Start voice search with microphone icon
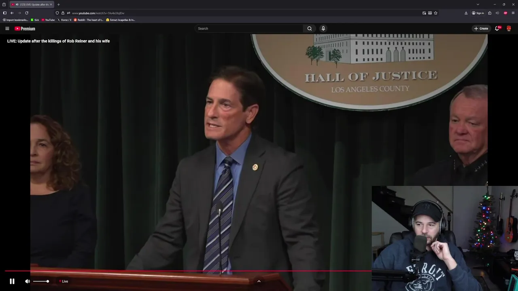The height and width of the screenshot is (291, 518). [323, 28]
